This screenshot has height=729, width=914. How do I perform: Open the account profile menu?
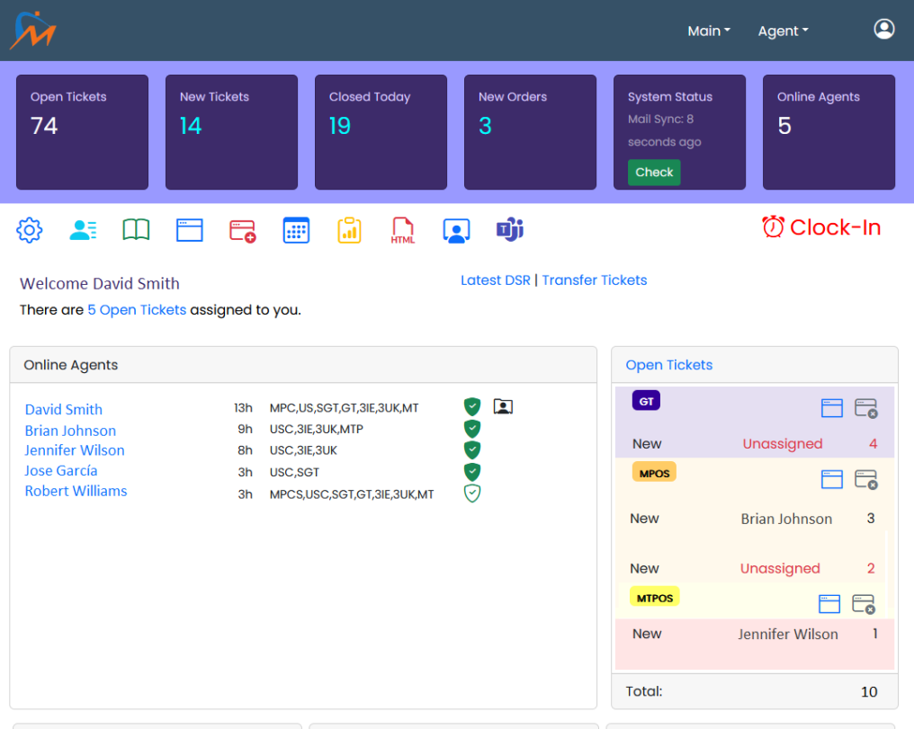(883, 29)
